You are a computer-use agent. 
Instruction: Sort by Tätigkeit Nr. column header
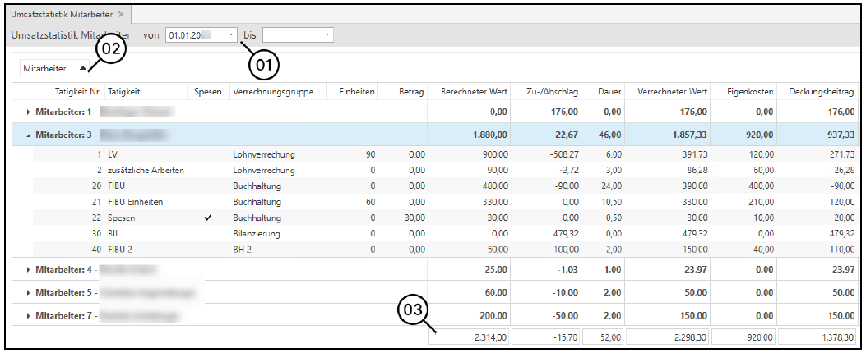pyautogui.click(x=77, y=91)
